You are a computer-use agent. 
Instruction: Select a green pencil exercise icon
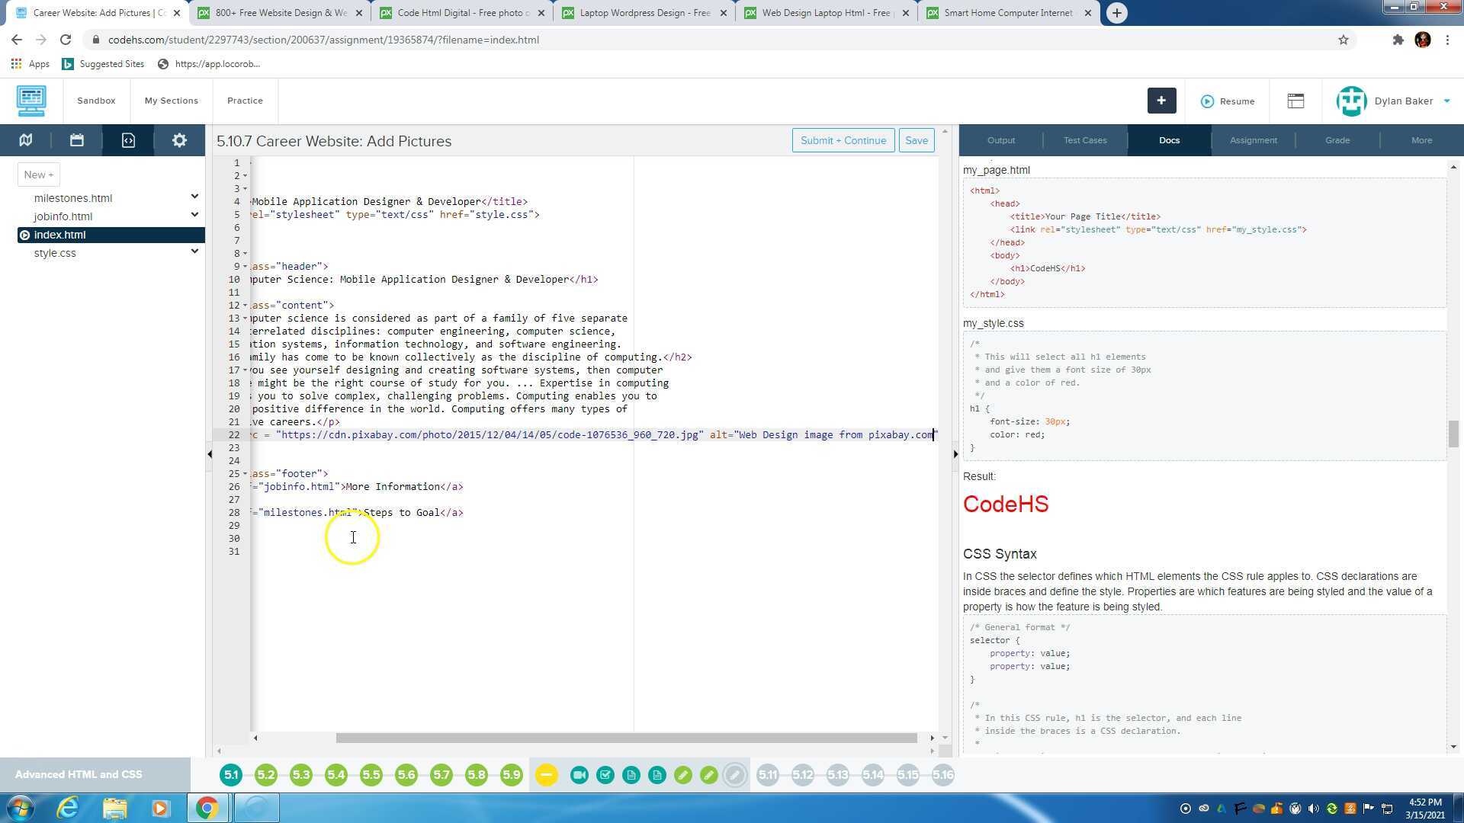(683, 774)
